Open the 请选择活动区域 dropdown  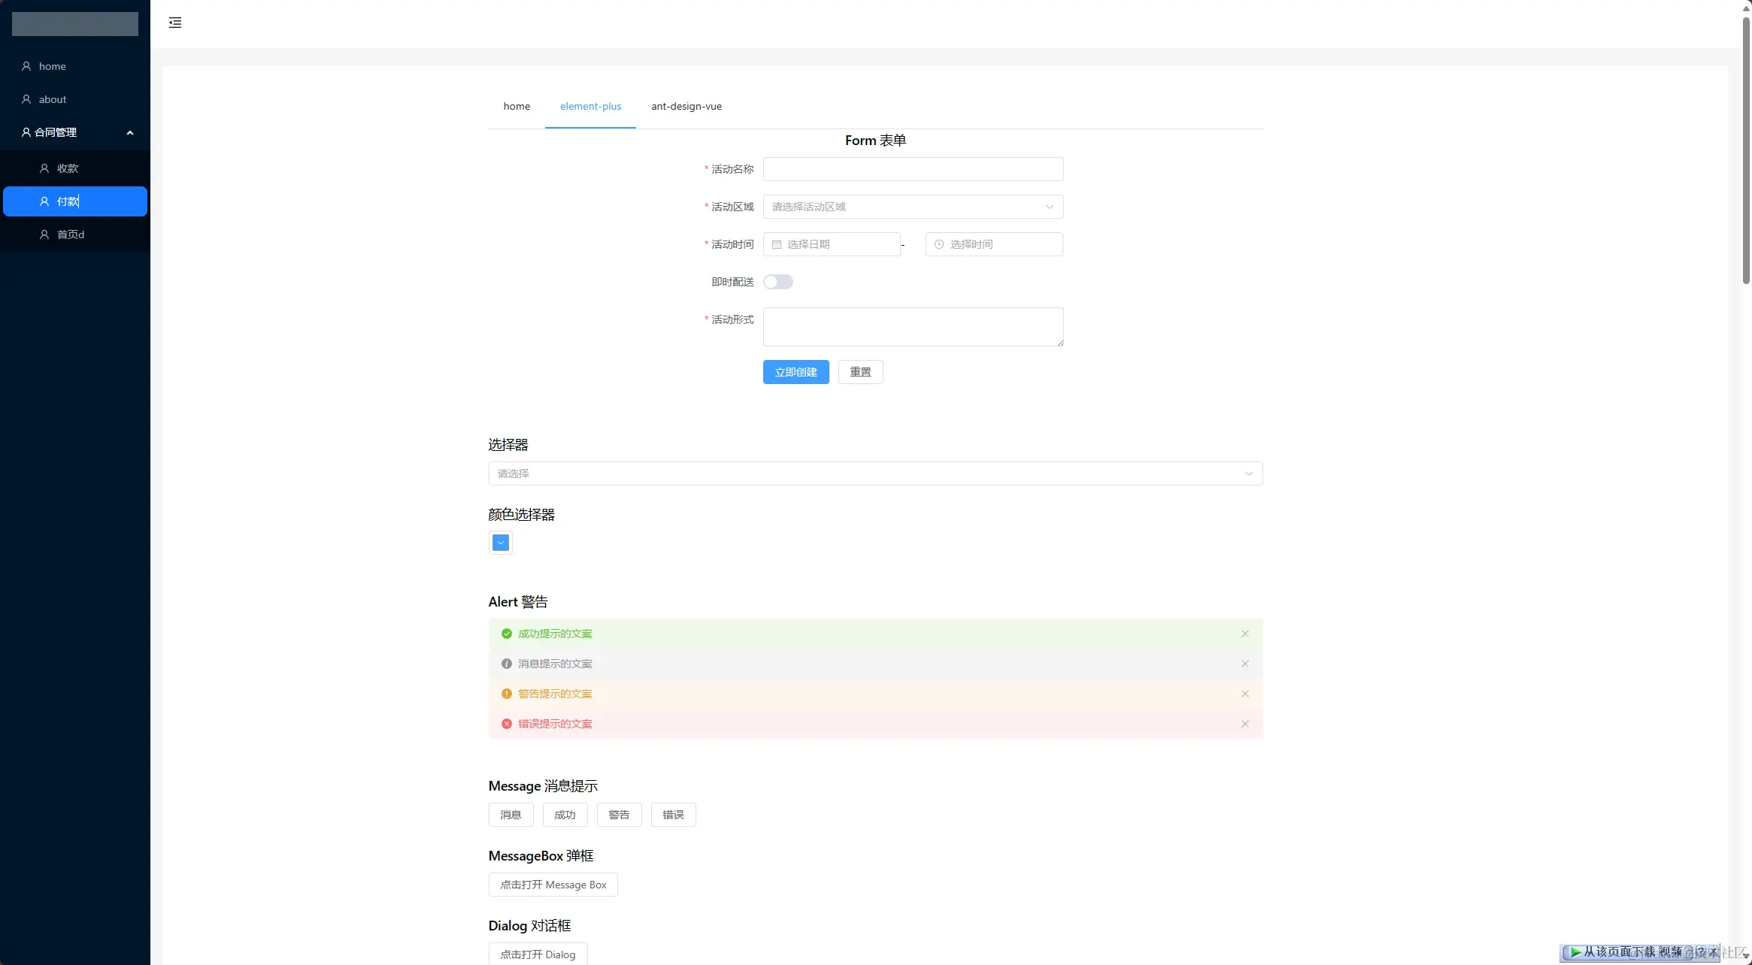click(913, 207)
